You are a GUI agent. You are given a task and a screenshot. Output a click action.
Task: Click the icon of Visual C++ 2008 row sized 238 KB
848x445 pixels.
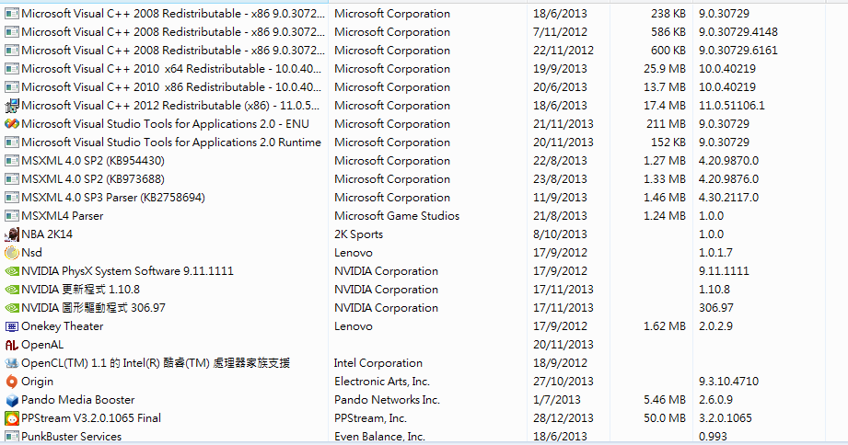[x=11, y=14]
